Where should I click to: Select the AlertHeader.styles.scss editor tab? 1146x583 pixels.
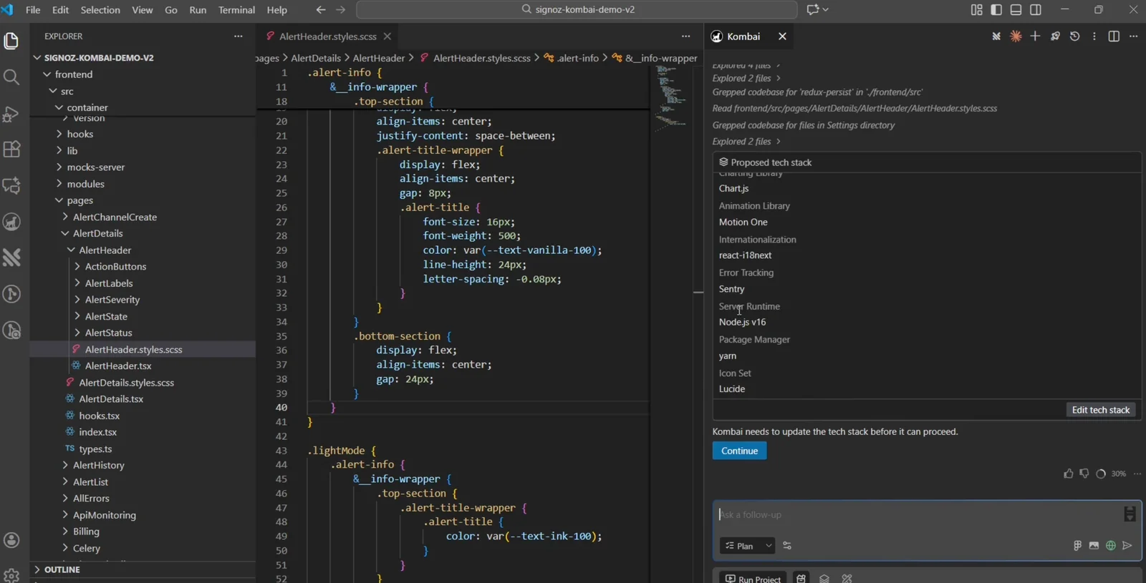327,36
